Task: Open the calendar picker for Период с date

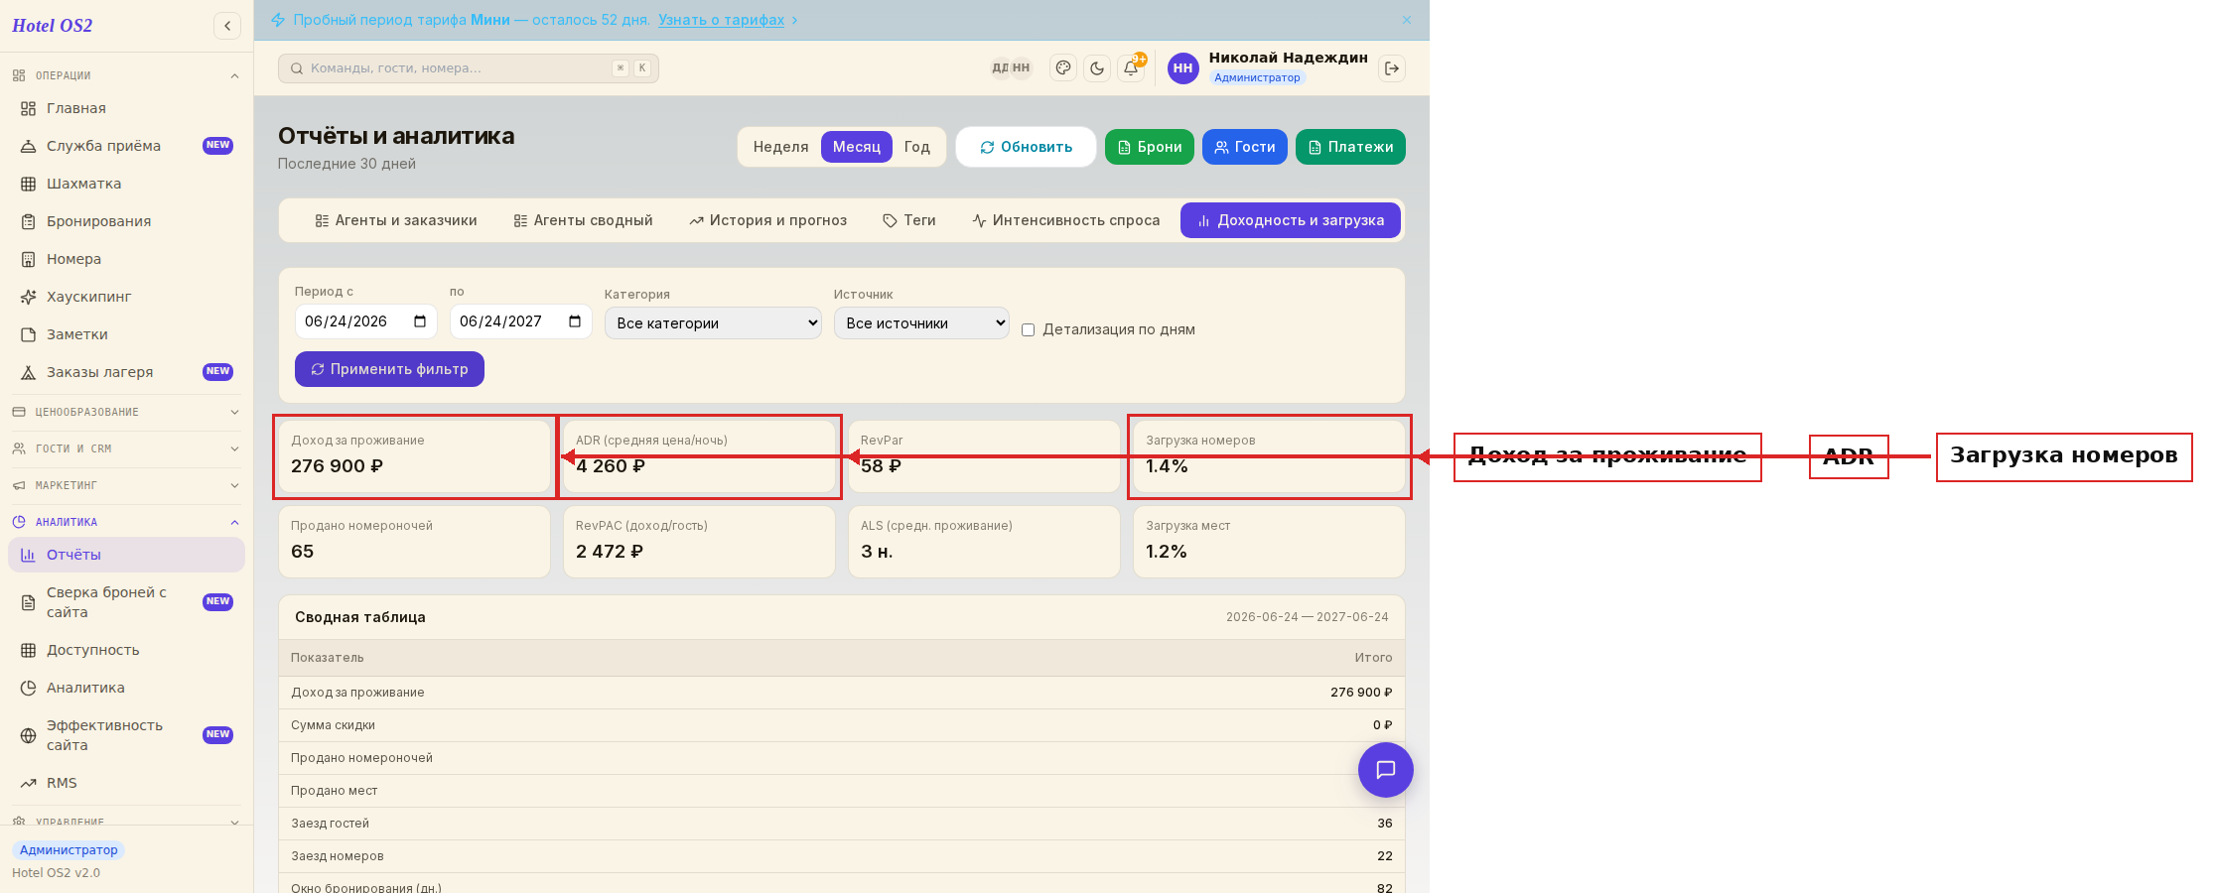Action: (x=420, y=321)
